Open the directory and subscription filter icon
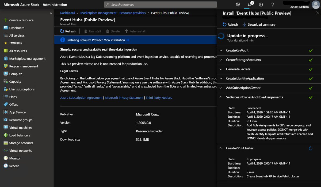This screenshot has height=187, width=321. (238, 5)
